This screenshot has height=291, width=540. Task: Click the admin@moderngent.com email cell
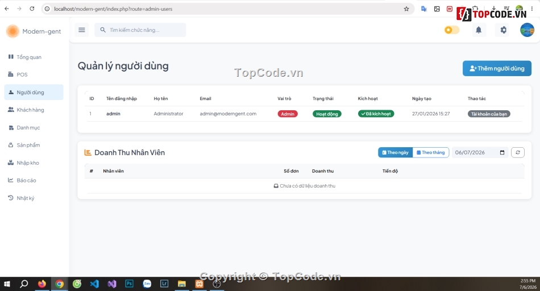[x=228, y=114]
